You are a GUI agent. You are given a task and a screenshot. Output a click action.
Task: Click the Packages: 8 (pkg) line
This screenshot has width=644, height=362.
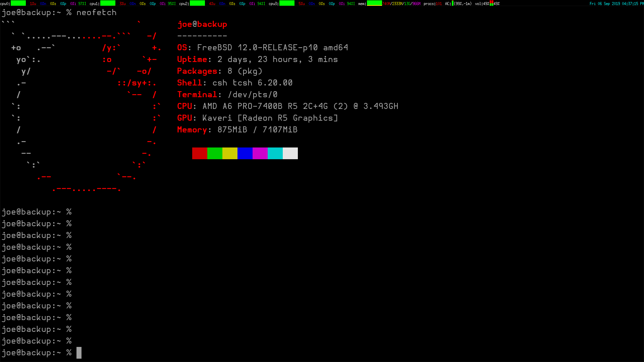[220, 71]
